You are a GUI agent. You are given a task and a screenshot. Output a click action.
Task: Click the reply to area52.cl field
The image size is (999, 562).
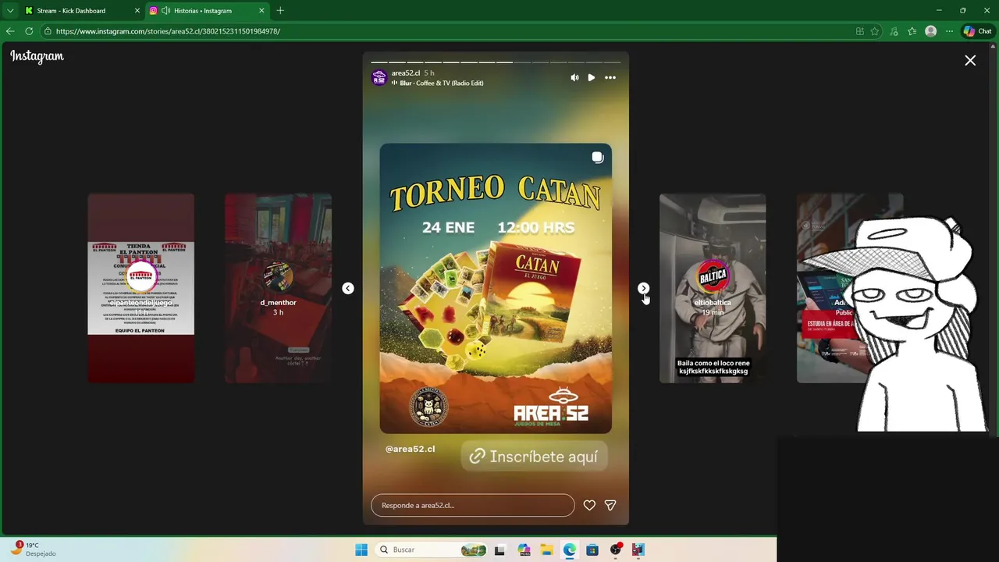pos(472,505)
